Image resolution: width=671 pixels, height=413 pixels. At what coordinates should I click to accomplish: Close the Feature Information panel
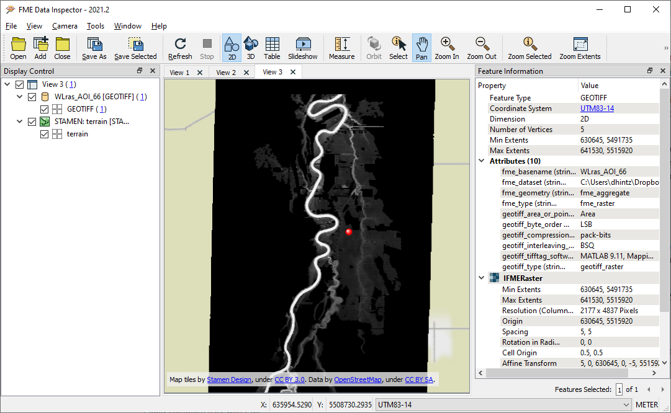663,71
